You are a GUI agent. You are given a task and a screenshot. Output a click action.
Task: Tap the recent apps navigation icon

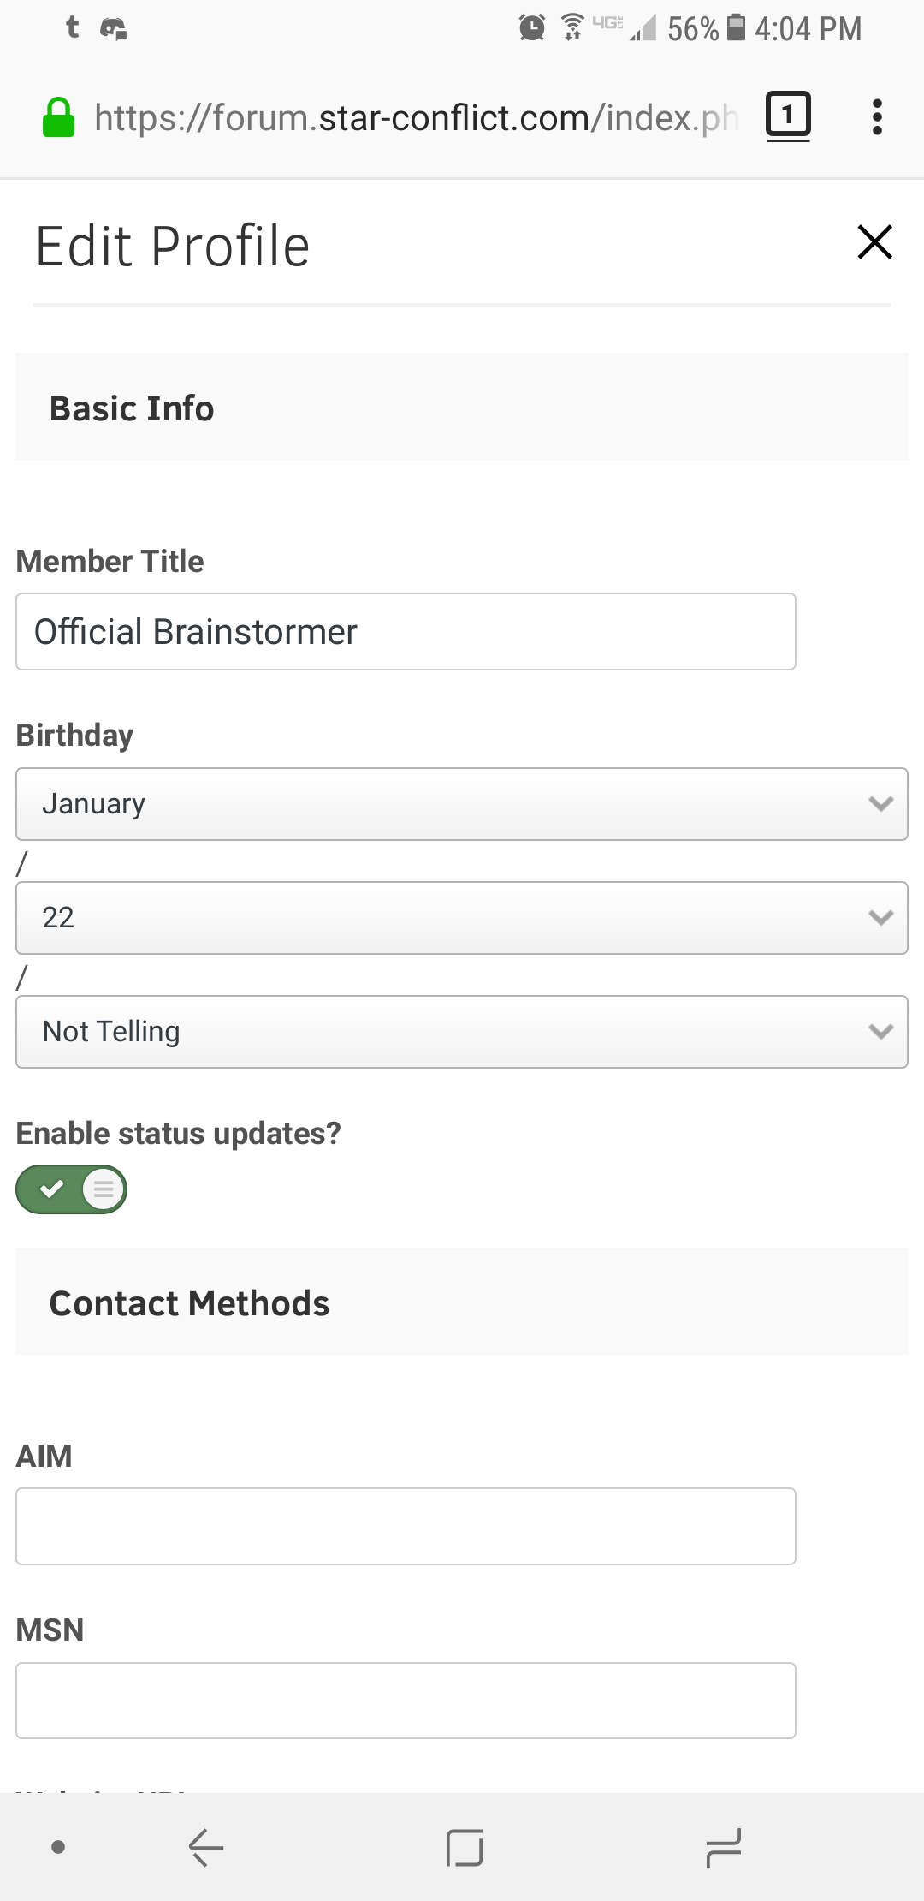click(x=723, y=1847)
